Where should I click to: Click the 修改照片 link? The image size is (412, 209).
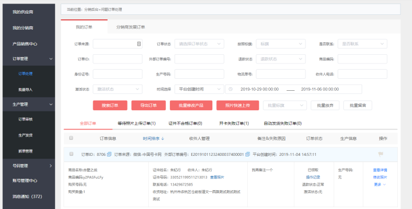[380, 177]
